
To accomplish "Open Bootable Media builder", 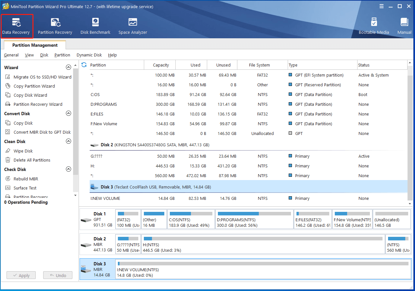I will coord(374,26).
